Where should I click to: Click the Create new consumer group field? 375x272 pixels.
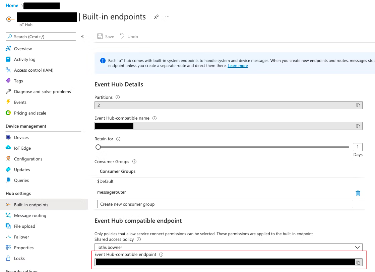(x=225, y=204)
